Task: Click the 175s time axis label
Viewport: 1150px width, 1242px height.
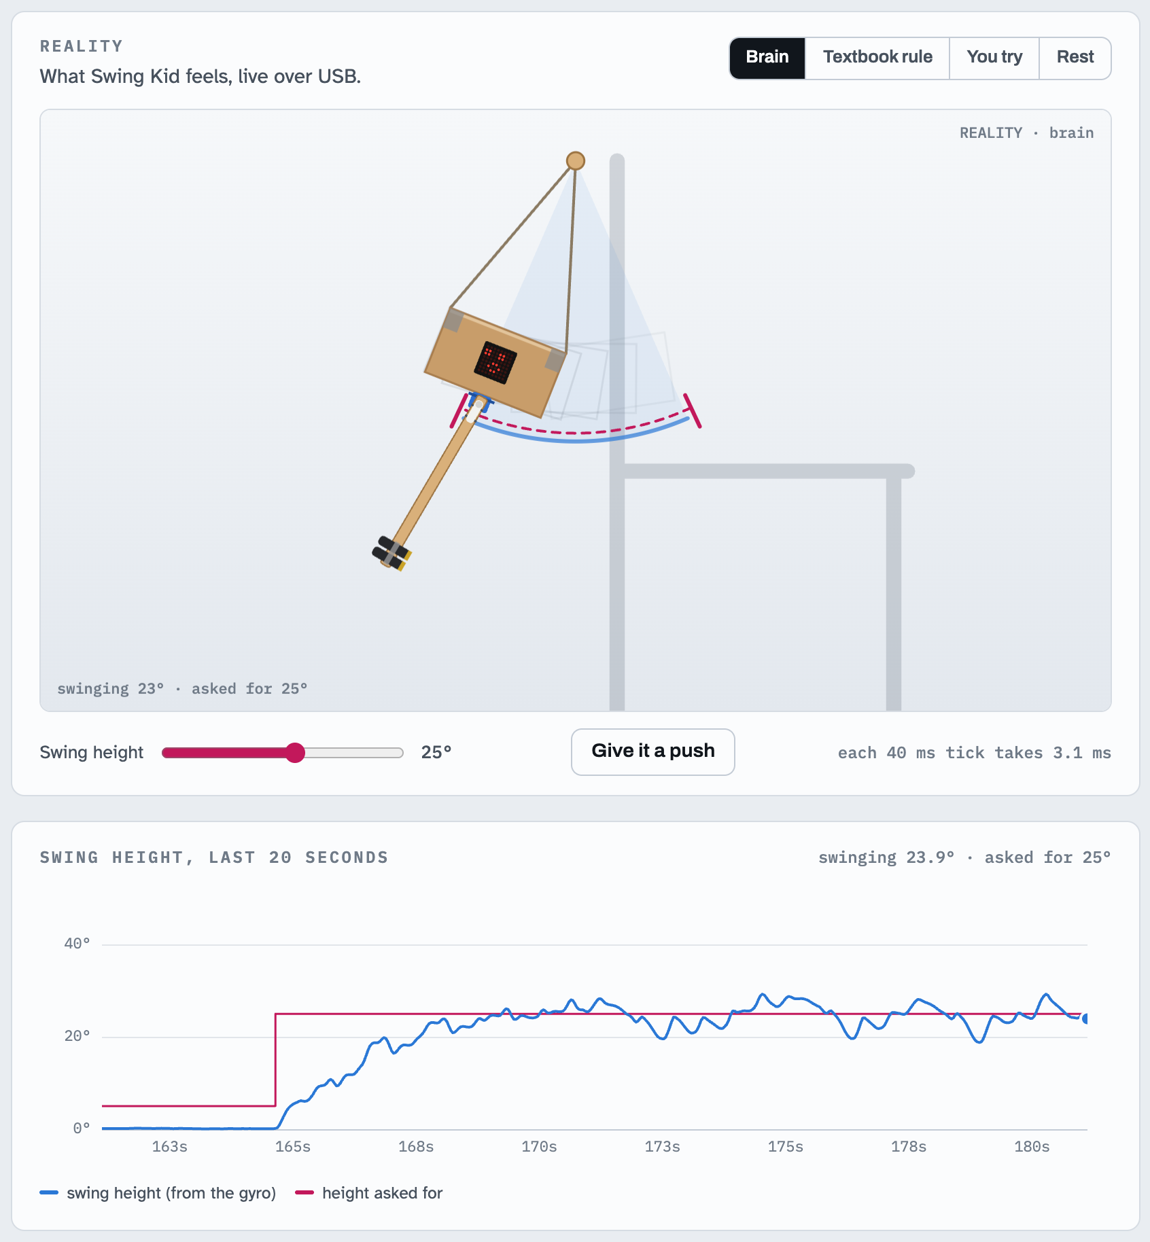Action: [785, 1146]
